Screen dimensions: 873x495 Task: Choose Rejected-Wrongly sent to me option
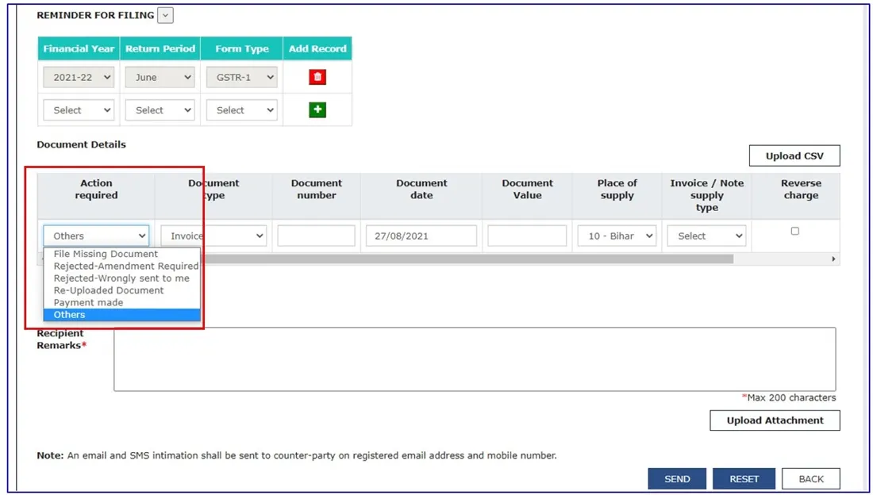coord(122,278)
